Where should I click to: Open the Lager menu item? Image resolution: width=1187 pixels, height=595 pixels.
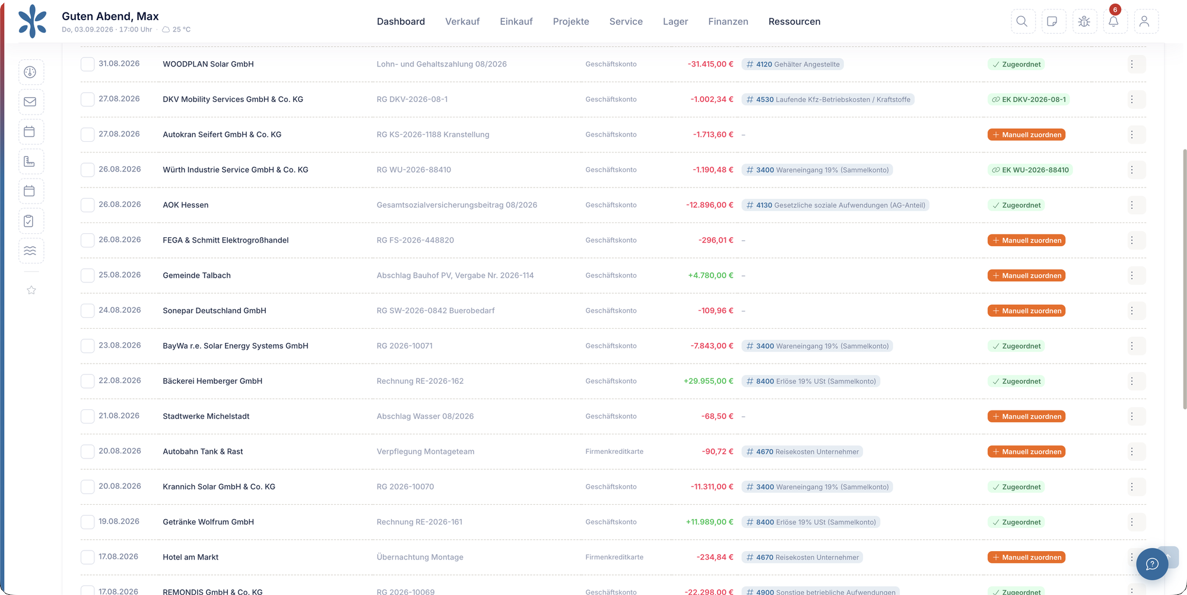[675, 21]
